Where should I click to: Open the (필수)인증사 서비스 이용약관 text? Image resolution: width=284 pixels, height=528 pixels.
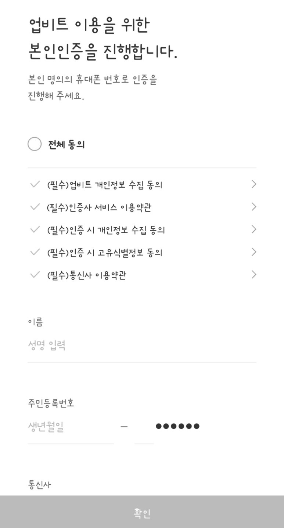coord(99,208)
